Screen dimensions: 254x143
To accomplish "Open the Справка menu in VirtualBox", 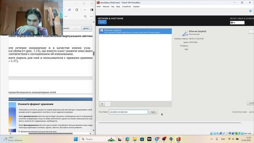I will tap(136, 7).
